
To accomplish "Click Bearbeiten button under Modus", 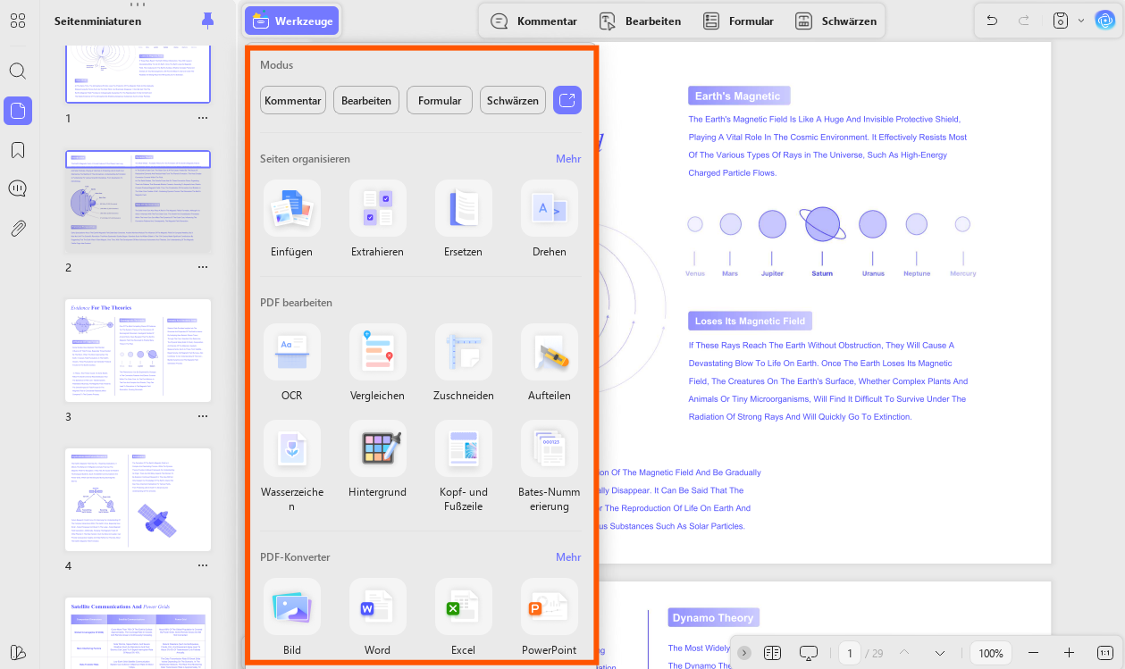I will pyautogui.click(x=366, y=100).
